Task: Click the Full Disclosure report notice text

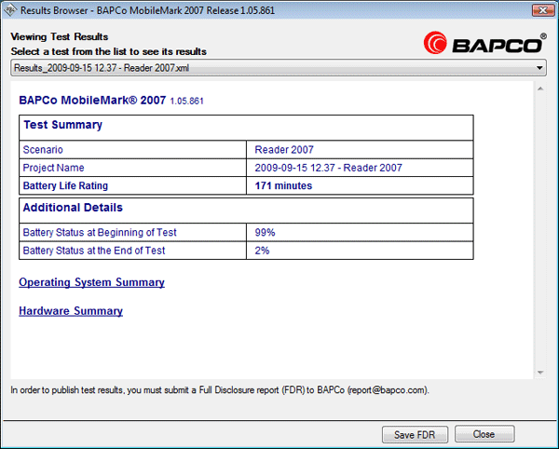Action: point(220,390)
